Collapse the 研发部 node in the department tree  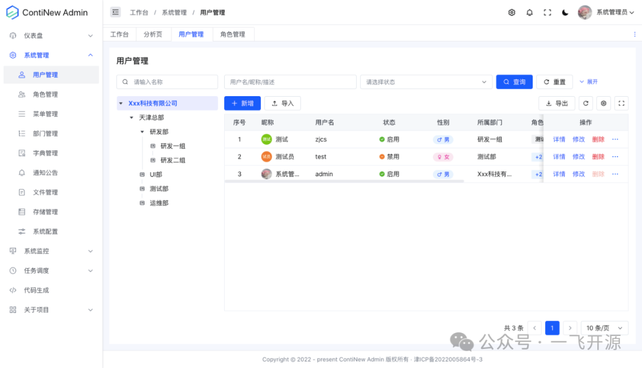click(141, 131)
